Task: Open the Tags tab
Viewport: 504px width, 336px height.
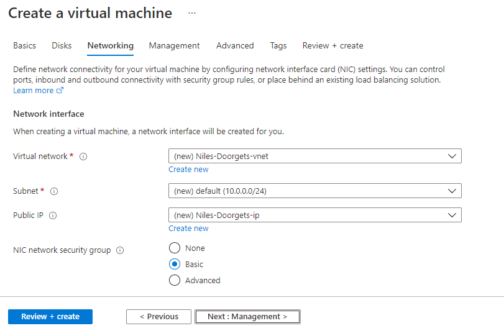Action: 278,45
